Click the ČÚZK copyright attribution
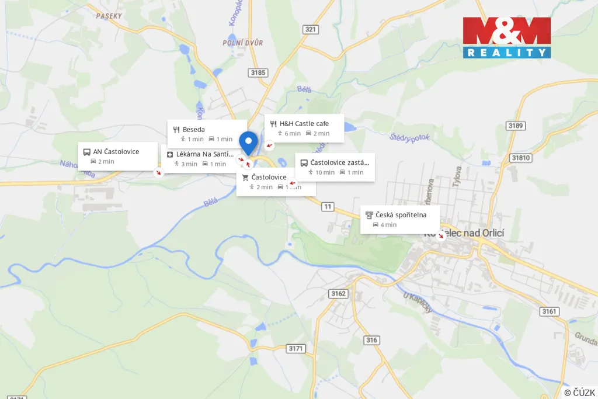This screenshot has height=399, width=598. (580, 393)
